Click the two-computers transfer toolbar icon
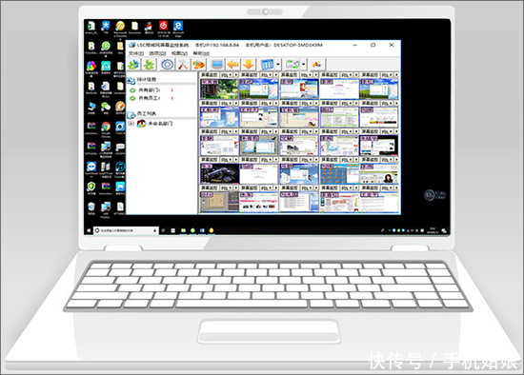The width and height of the screenshot is (524, 375). point(292,64)
